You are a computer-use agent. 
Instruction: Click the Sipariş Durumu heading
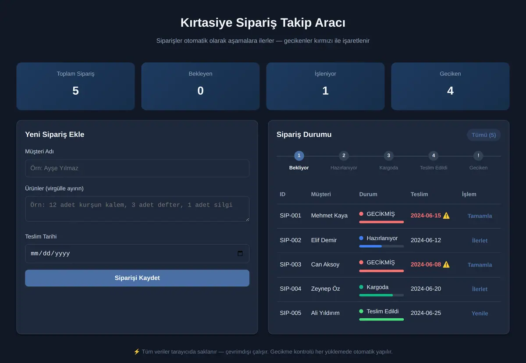point(304,135)
